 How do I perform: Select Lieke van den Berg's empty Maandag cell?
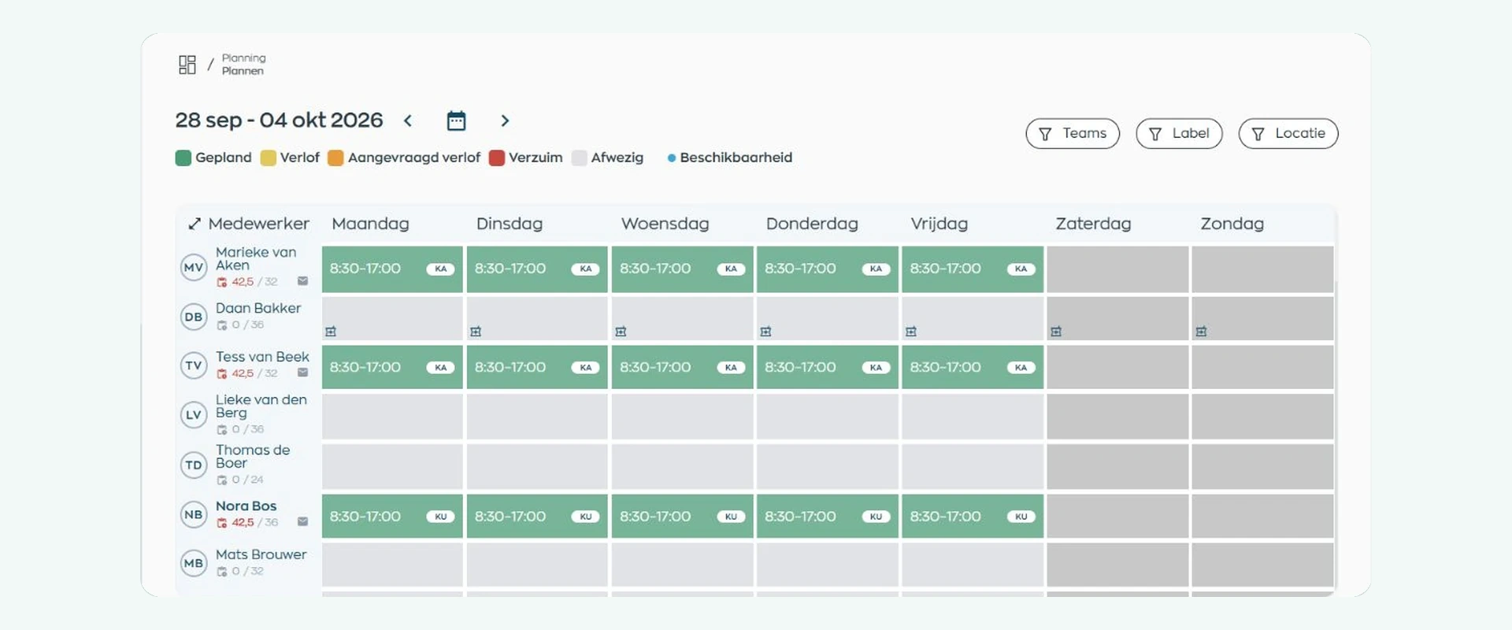click(x=392, y=417)
